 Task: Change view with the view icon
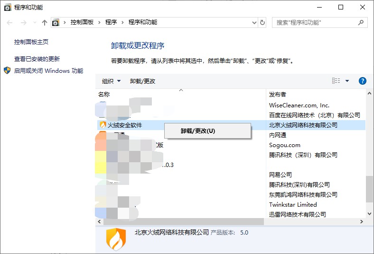(x=336, y=81)
